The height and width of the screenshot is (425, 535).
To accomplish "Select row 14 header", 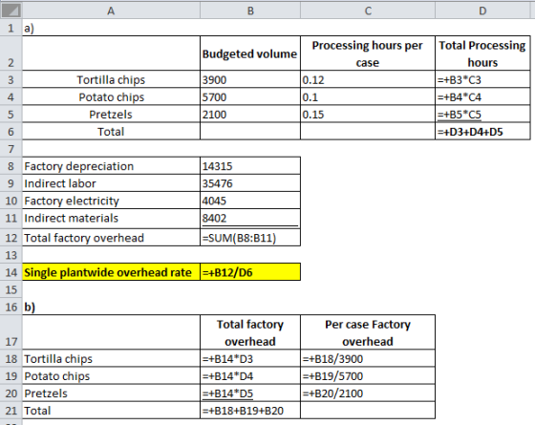I will point(11,272).
